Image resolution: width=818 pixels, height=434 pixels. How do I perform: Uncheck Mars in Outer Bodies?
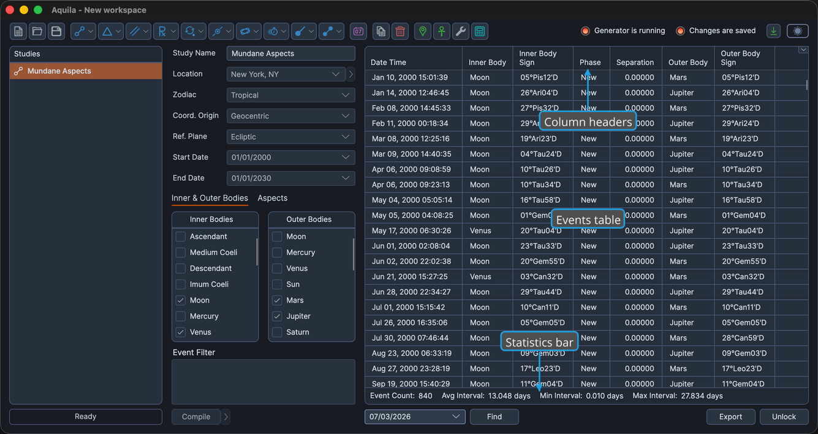277,300
